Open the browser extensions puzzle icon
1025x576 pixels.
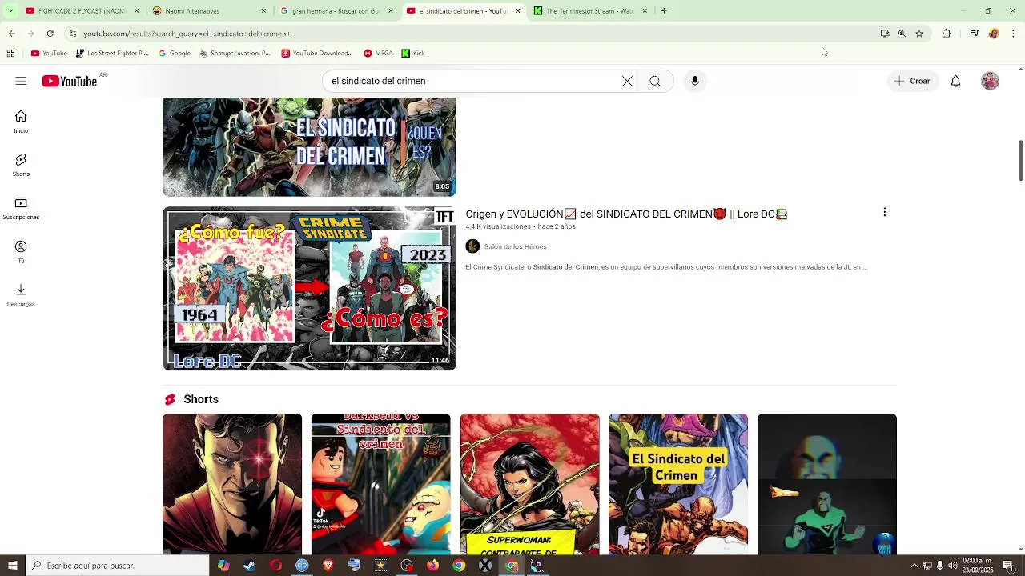(946, 34)
